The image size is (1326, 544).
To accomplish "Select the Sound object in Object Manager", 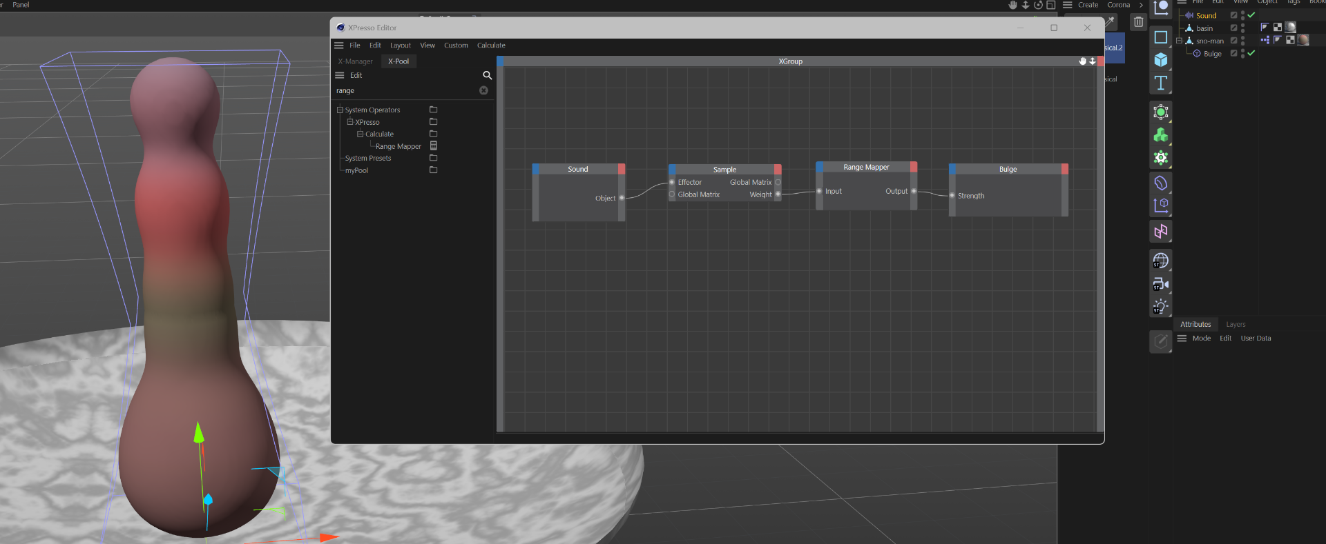I will pos(1206,16).
